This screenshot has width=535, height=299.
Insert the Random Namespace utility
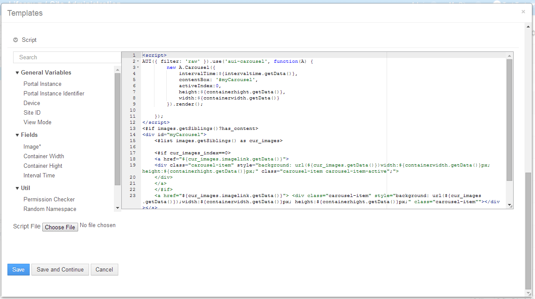click(x=50, y=209)
